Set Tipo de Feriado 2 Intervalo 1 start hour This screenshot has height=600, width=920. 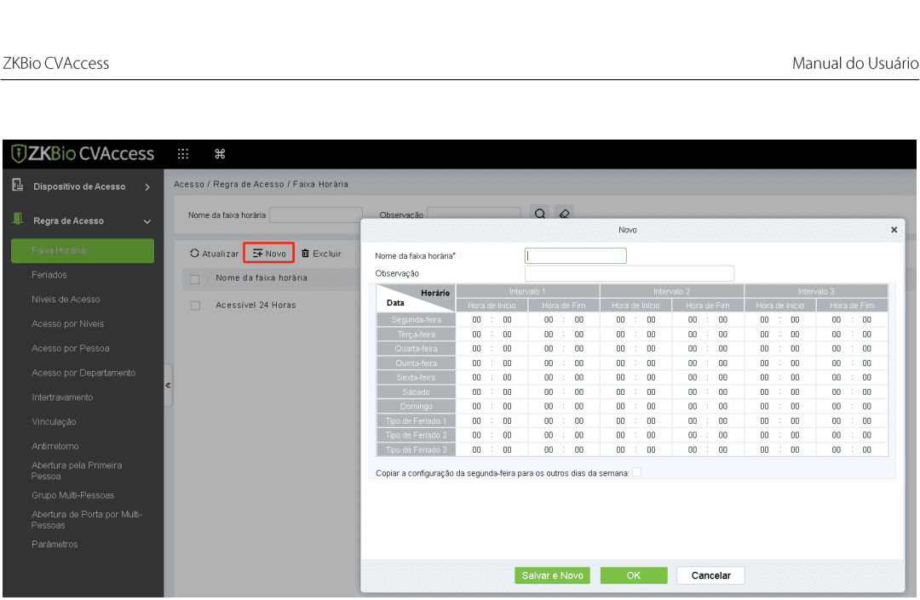pyautogui.click(x=476, y=436)
